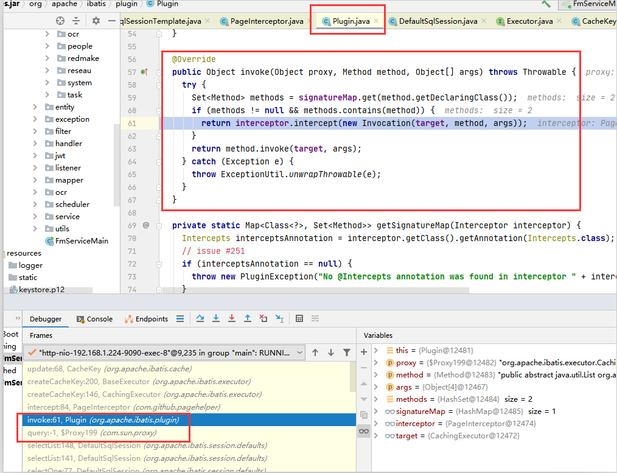
Task: Open the Endpoints tab
Action: pyautogui.click(x=147, y=319)
